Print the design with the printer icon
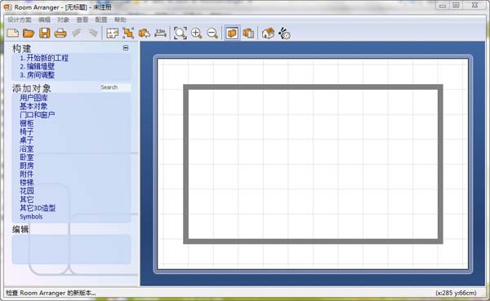 click(60, 33)
